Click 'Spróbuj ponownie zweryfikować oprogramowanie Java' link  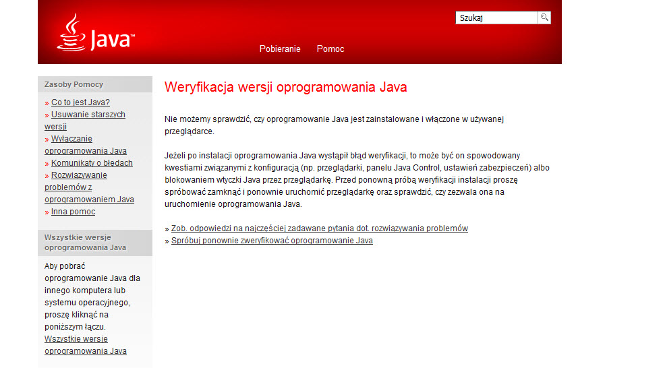(272, 241)
